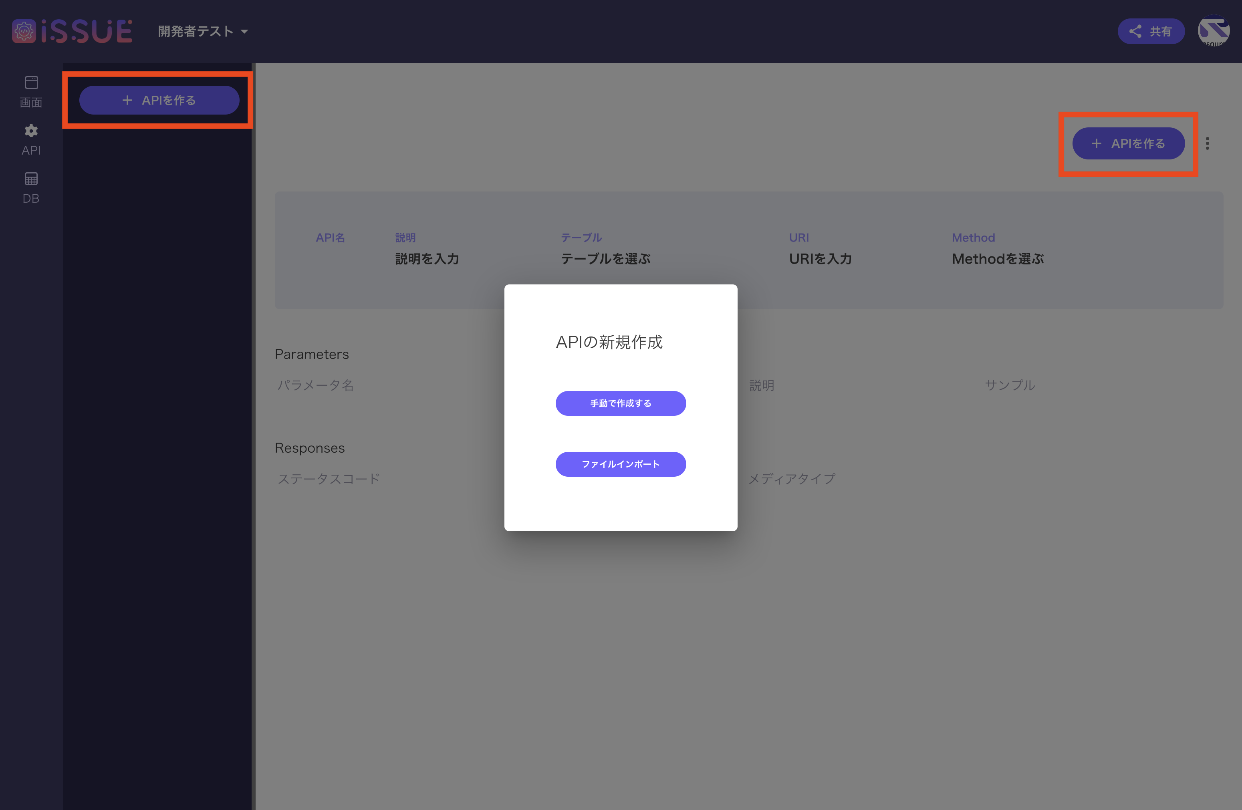Click the 説明 column header under Parameters
This screenshot has height=810, width=1242.
[762, 385]
